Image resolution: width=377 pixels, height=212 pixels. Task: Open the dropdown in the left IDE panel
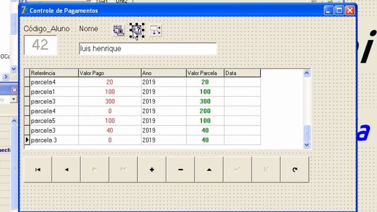pyautogui.click(x=14, y=99)
